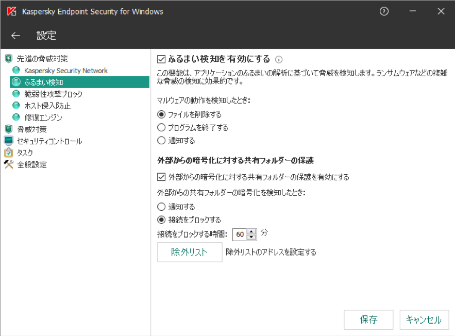The image size is (455, 336).
Task: Click status icon next to 脆弱性攻撃ブロック
Action: [16, 94]
